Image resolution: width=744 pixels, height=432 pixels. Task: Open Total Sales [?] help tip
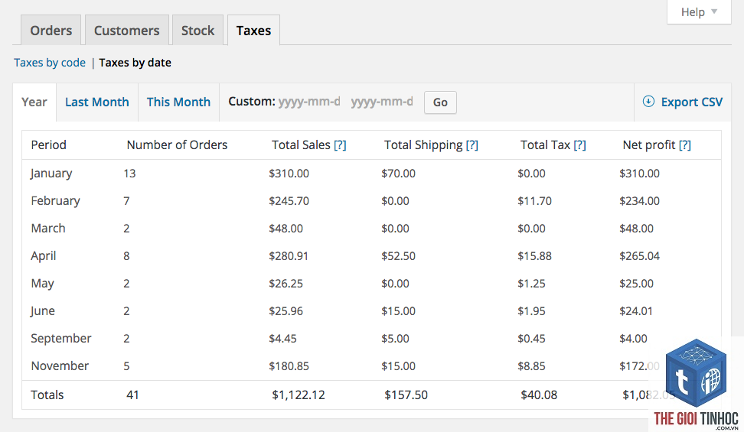[340, 145]
